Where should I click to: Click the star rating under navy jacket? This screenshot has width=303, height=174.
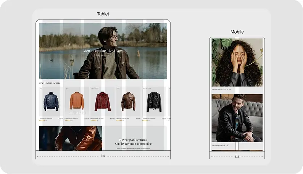pos(42,120)
